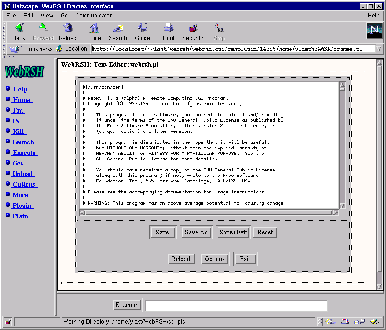Click the Reset button
The width and height of the screenshot is (386, 330).
click(x=265, y=233)
